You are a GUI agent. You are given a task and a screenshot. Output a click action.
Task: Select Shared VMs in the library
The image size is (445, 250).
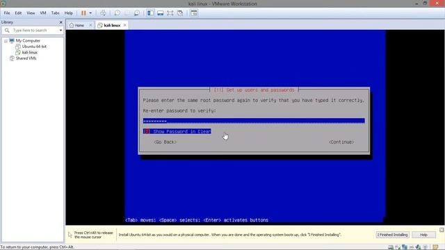click(x=26, y=58)
